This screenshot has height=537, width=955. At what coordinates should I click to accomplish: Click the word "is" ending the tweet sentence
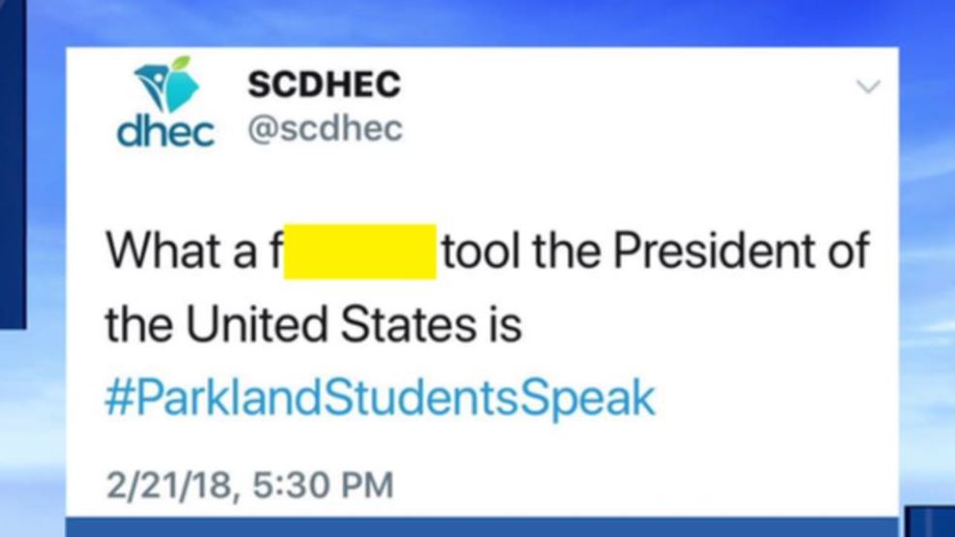point(504,325)
